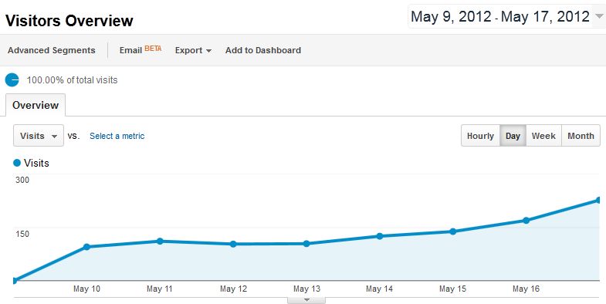Click the 300 axis label
This screenshot has height=304, width=606.
pos(22,180)
